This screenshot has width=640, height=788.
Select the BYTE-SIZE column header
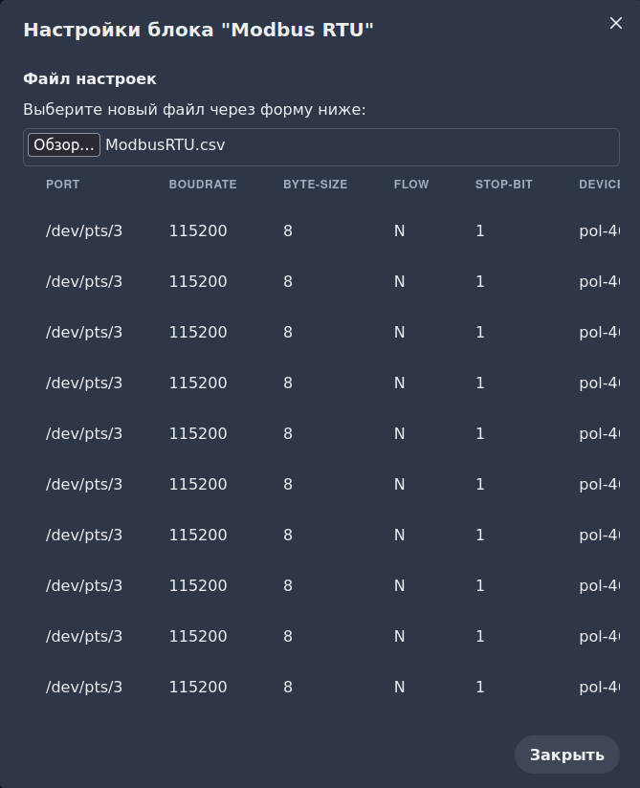[x=315, y=185]
